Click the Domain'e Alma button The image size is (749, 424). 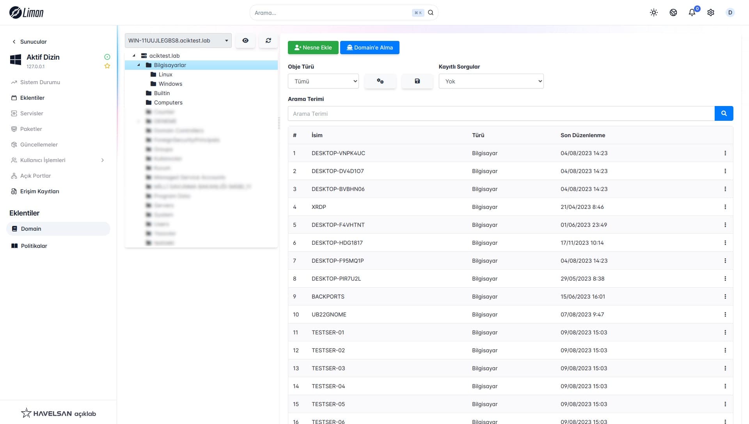coord(369,48)
